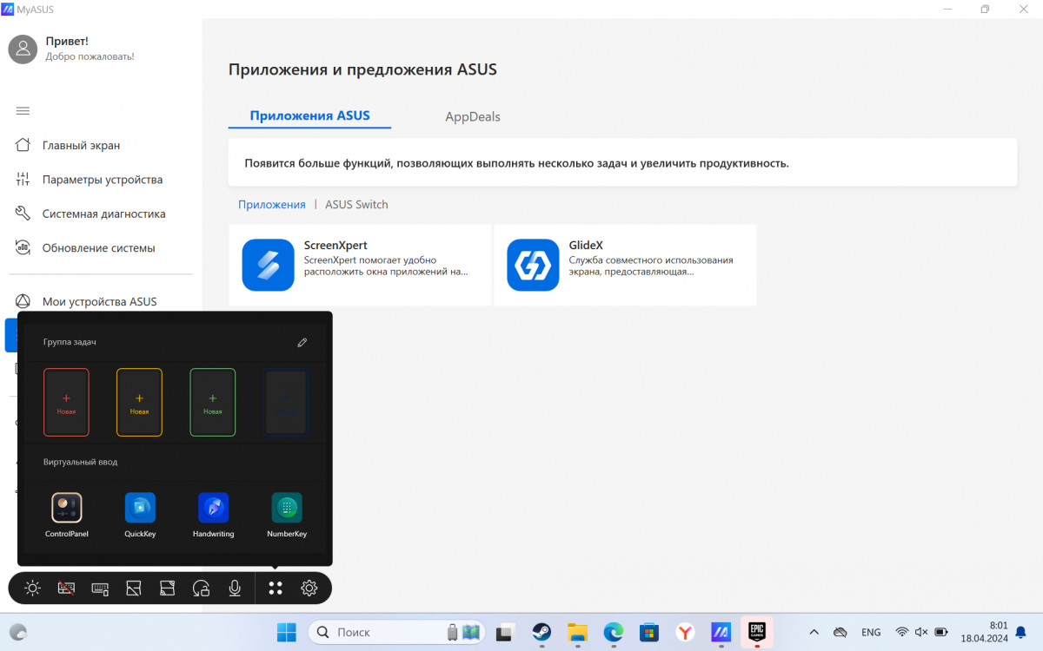Open virtual keyboard from ScreenXpert toolbar
1043x651 pixels.
click(100, 589)
